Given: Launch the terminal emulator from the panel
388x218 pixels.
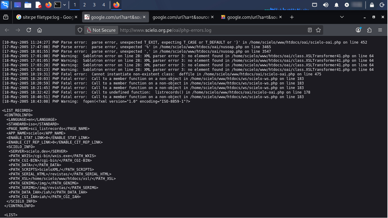Looking at the screenshot, I should (57, 5).
